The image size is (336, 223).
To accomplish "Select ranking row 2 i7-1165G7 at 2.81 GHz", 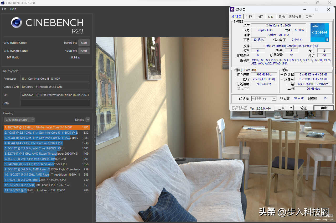I will [47, 133].
